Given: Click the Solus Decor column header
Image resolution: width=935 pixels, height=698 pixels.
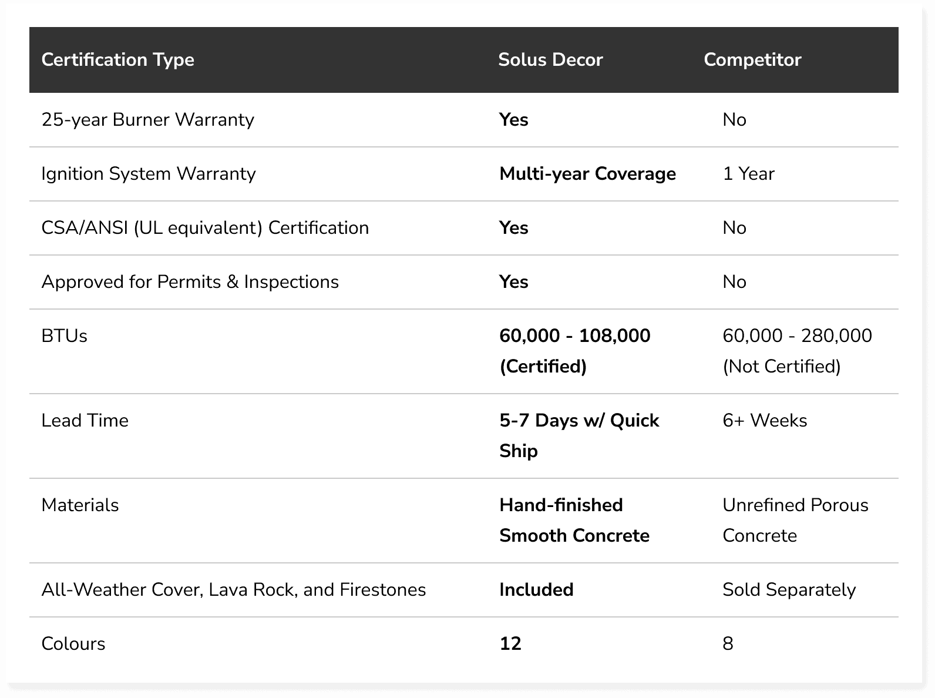Looking at the screenshot, I should 550,60.
